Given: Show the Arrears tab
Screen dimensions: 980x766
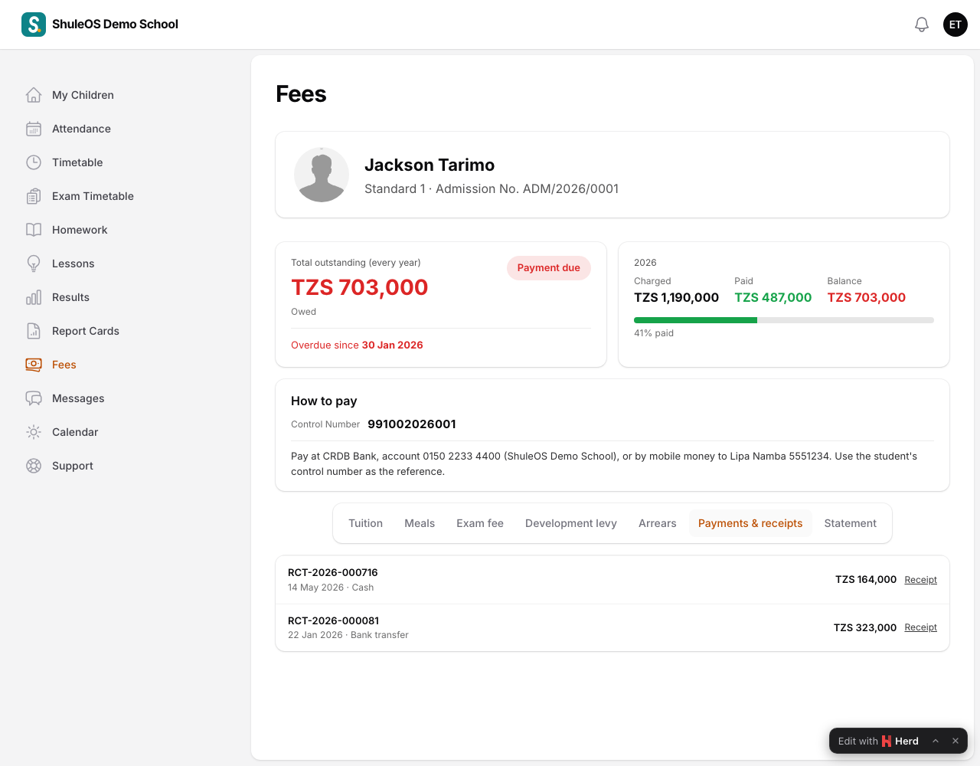Looking at the screenshot, I should pyautogui.click(x=658, y=523).
